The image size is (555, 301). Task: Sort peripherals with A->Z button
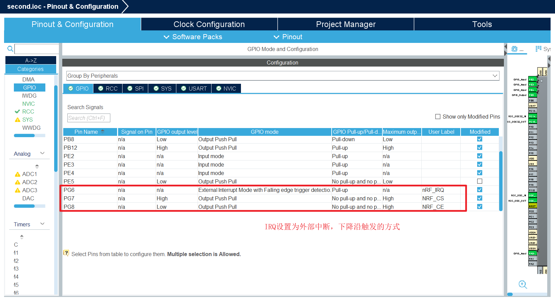(31, 60)
